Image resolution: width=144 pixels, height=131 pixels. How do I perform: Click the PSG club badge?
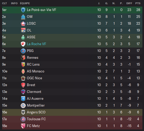(23, 51)
